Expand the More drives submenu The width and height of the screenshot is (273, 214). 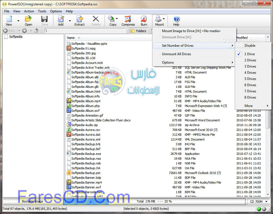click(x=253, y=106)
